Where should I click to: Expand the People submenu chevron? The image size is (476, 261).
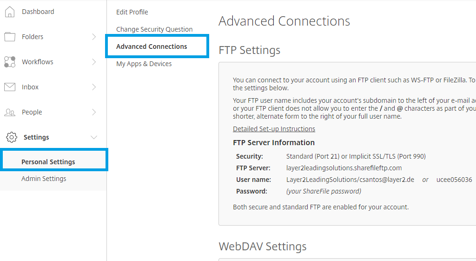(94, 112)
